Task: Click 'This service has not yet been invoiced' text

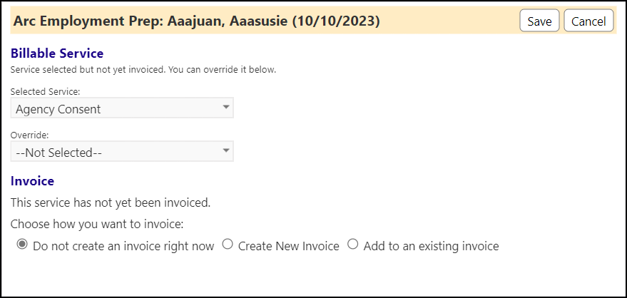Action: click(111, 203)
